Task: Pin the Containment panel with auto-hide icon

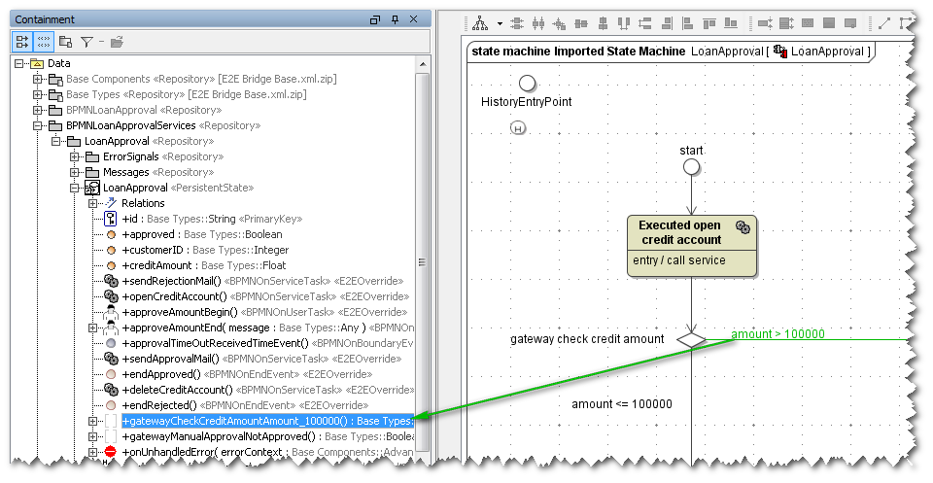Action: pyautogui.click(x=395, y=19)
